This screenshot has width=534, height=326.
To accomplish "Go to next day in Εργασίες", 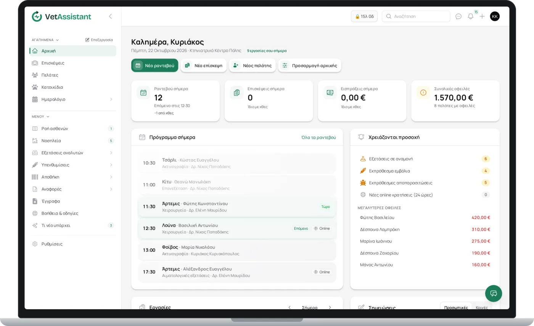I will pos(330,307).
